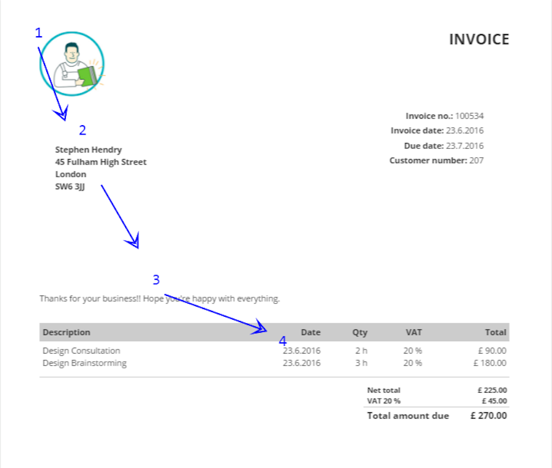Select the address line 45 Fulham High Street
The width and height of the screenshot is (552, 468).
tap(101, 162)
